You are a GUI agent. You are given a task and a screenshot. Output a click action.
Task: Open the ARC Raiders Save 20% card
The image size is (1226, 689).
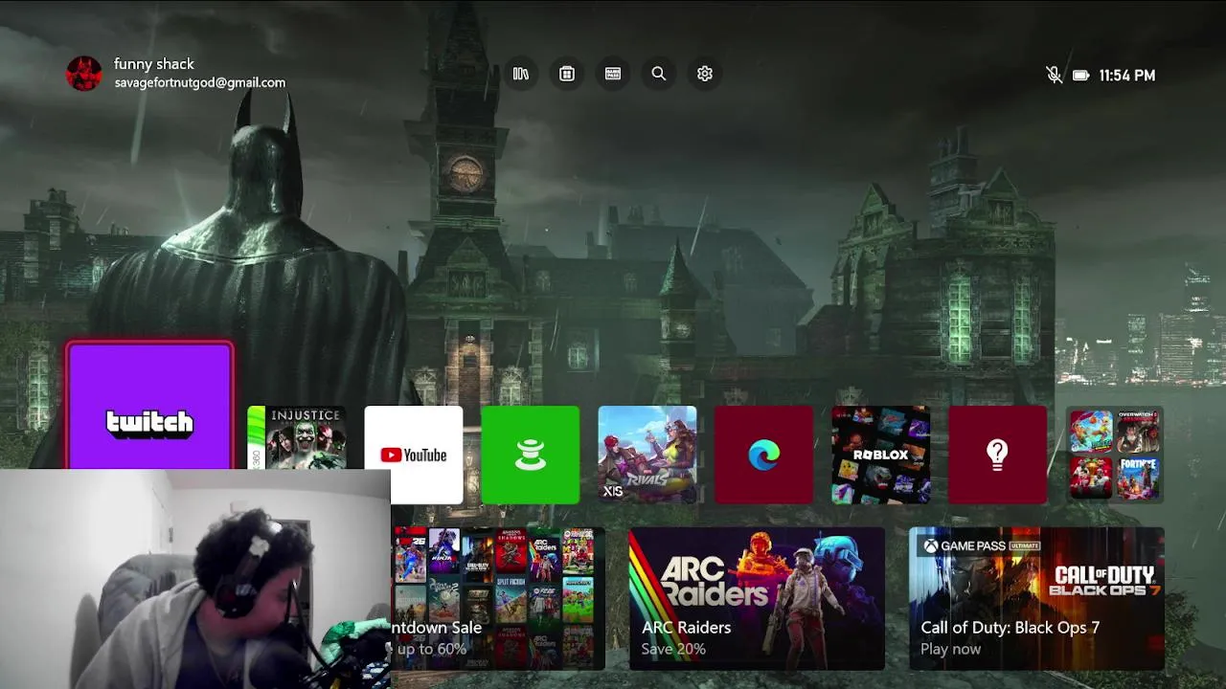757,598
